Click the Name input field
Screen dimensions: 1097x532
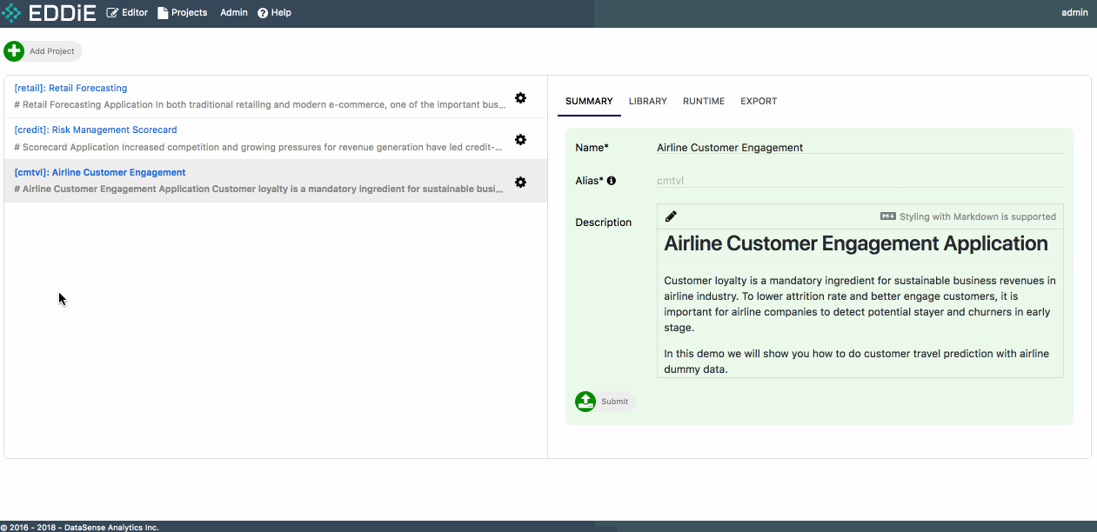tap(859, 148)
